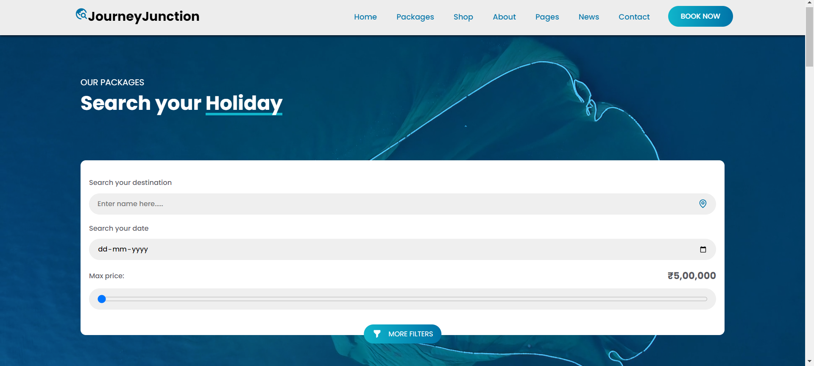Click the location pin icon in destination field
Viewport: 814px width, 366px height.
point(702,204)
